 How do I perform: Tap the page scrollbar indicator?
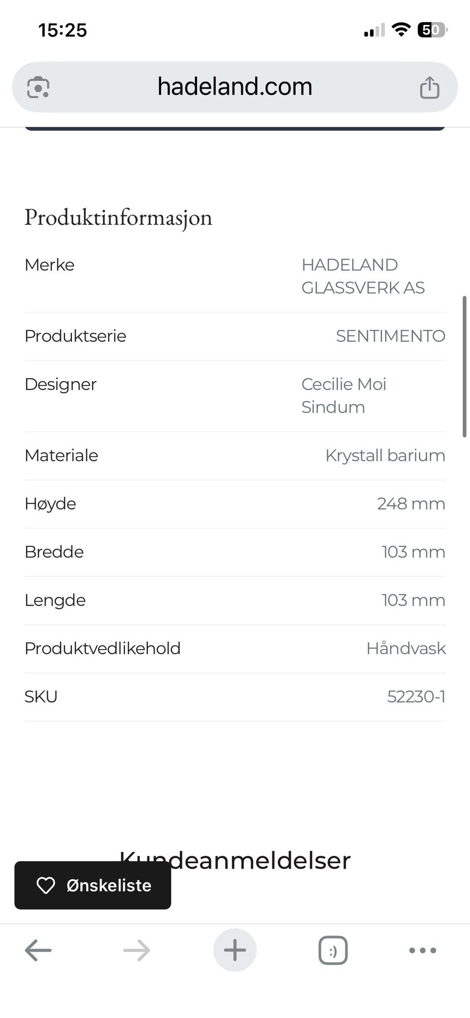coord(465,366)
